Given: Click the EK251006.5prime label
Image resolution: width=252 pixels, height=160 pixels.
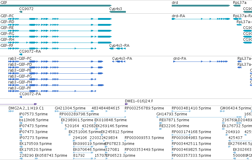Looking at the screenshot, I should click(x=85, y=132).
